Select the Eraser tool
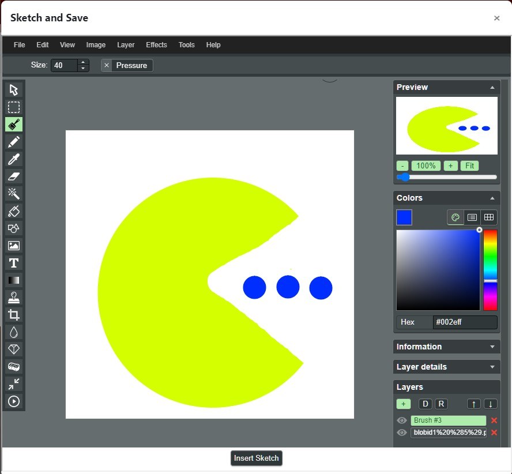512x474 pixels. 14,176
